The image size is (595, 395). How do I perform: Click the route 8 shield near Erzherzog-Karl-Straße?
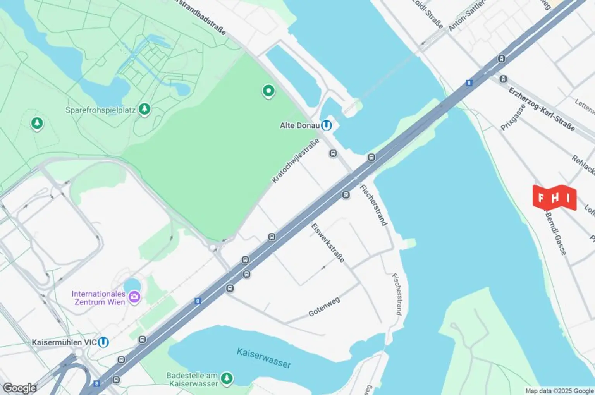[x=469, y=83]
